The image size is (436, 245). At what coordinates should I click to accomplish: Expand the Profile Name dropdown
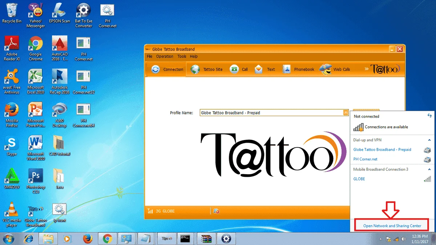(x=346, y=113)
